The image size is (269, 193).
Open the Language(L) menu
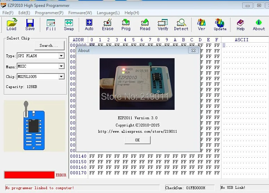(108, 13)
